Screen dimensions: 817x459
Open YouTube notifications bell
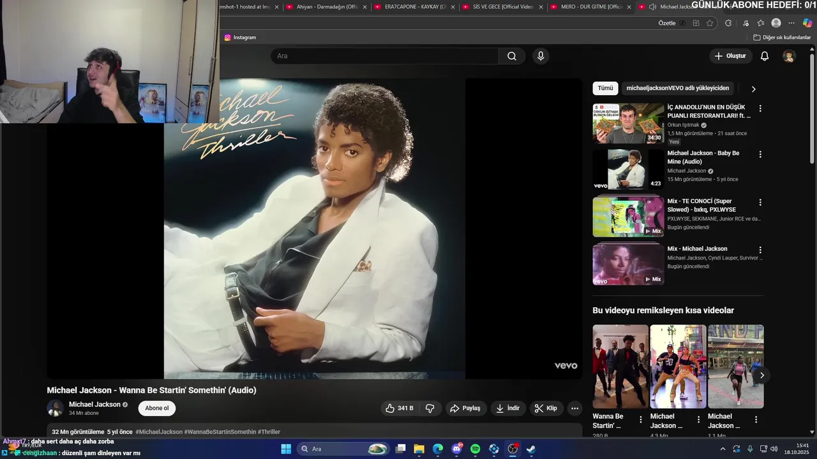coord(765,56)
